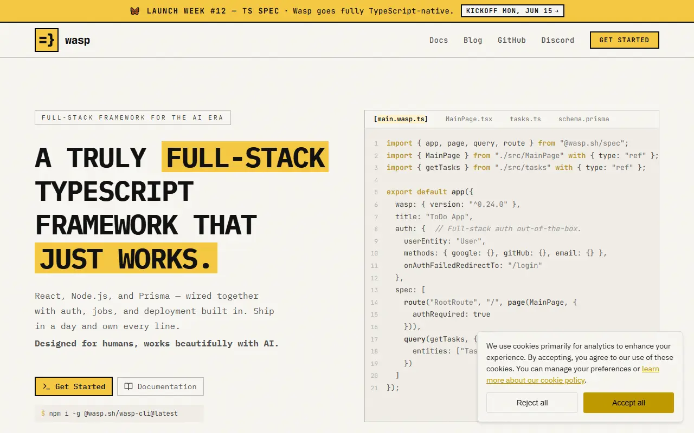
Task: Click the terminal prompt icon on Get Started
Action: coord(46,386)
